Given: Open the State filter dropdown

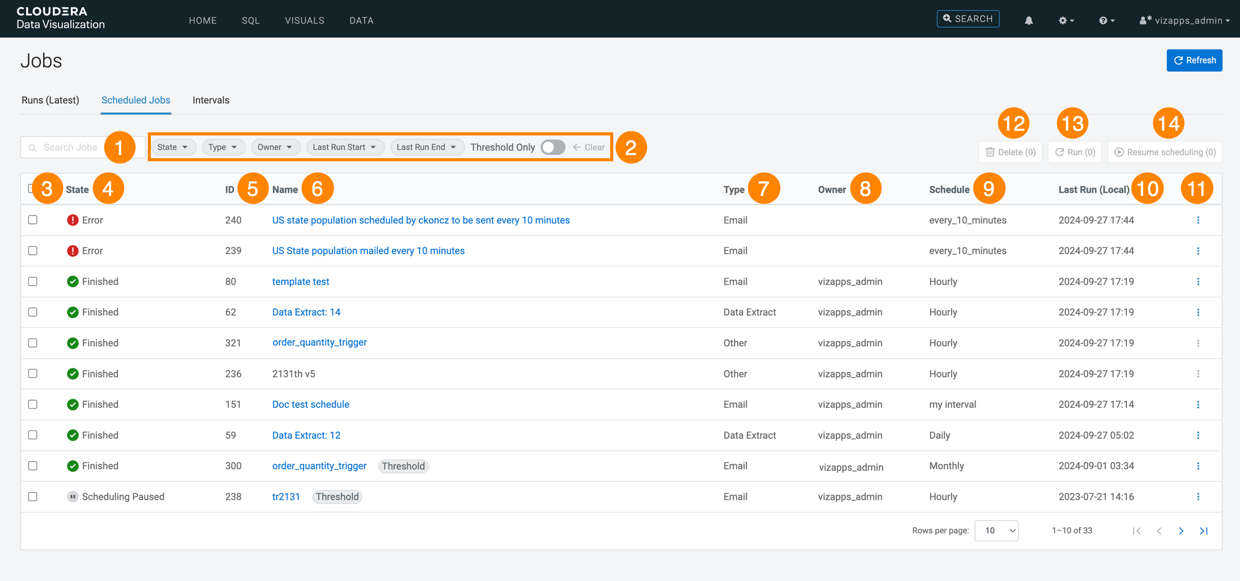Looking at the screenshot, I should pyautogui.click(x=173, y=147).
